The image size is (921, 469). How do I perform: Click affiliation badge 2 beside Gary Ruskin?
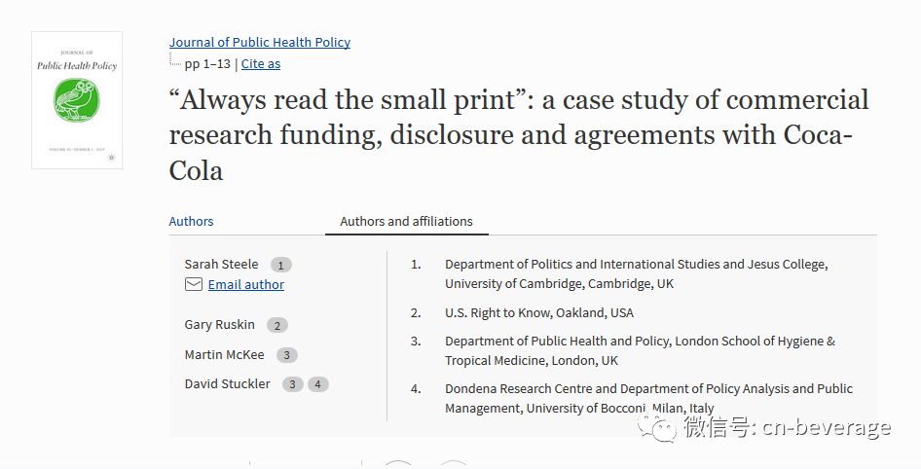pyautogui.click(x=277, y=325)
